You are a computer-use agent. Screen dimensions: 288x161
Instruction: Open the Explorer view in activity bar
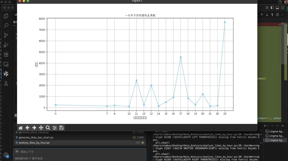pyautogui.click(x=6, y=16)
